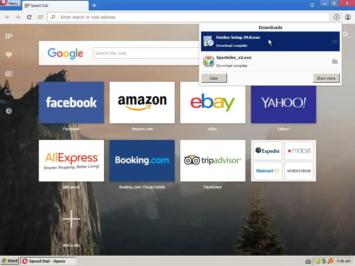Open Nordstrom in the shopping folder
This screenshot has height=266, width=355.
coord(299,171)
